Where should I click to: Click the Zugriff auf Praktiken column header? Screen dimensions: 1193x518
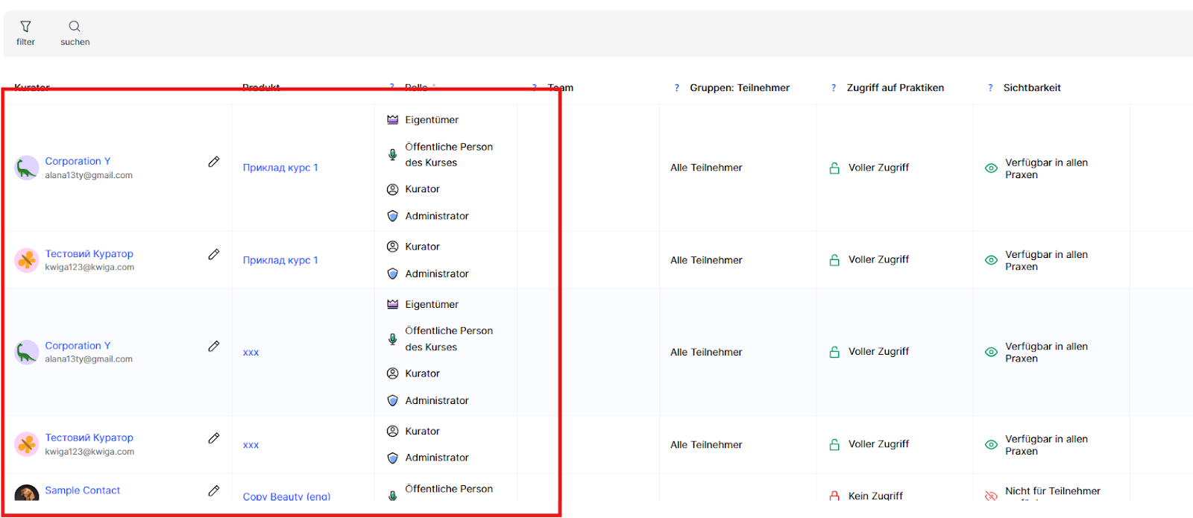(x=895, y=88)
